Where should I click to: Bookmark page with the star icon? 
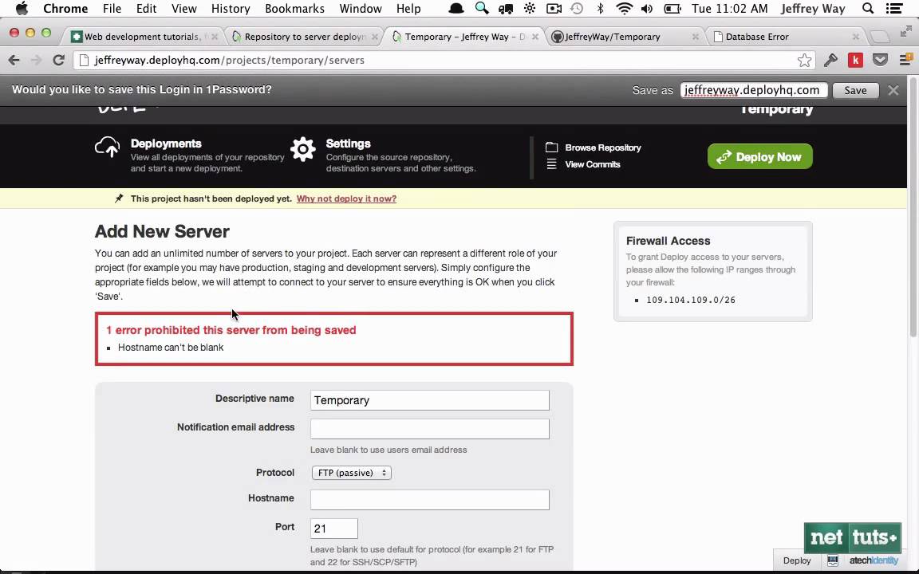[804, 60]
